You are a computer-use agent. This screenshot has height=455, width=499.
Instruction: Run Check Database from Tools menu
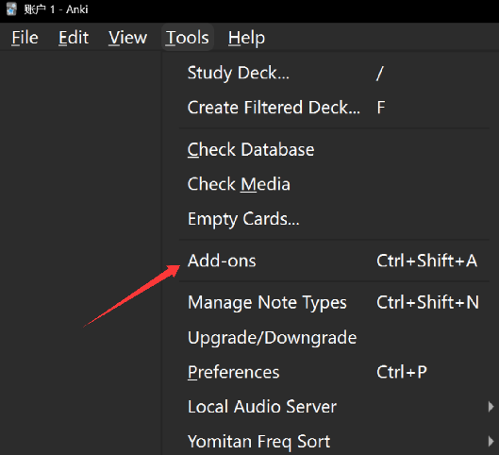(334, 149)
